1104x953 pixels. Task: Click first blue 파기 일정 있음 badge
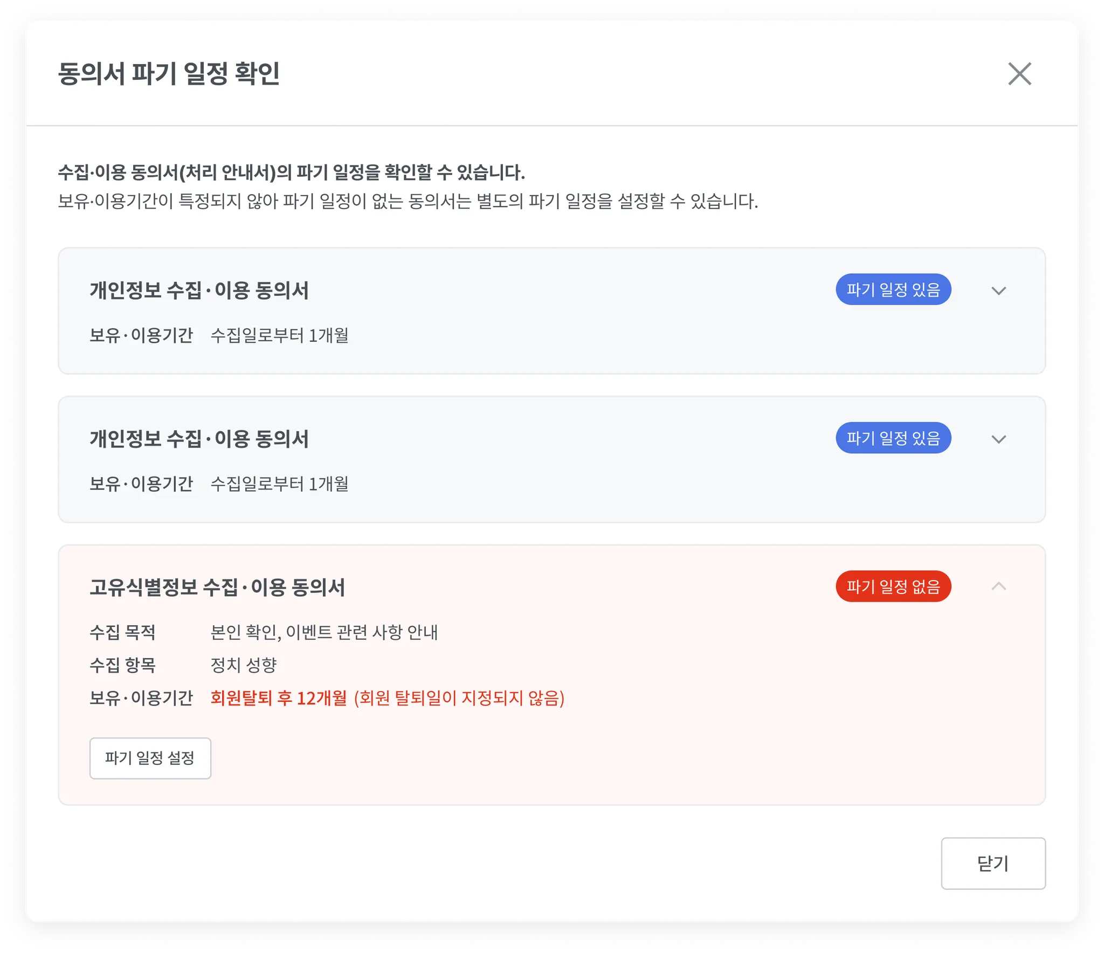[893, 289]
